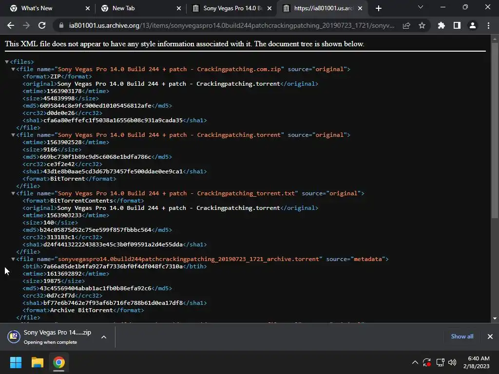Image resolution: width=499 pixels, height=374 pixels.
Task: Show hidden system tray icons
Action: point(415,362)
